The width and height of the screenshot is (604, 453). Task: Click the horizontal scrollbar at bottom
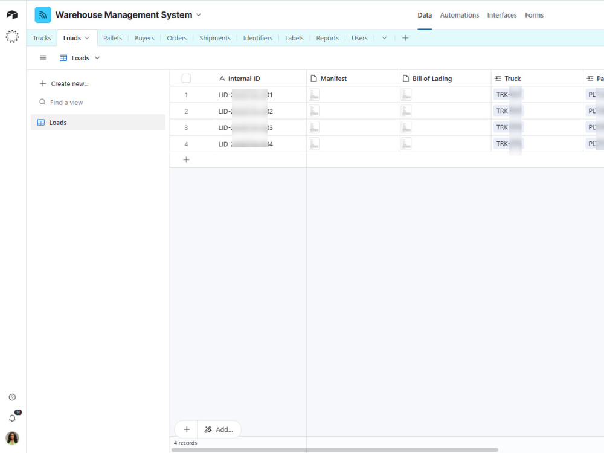tap(335, 449)
